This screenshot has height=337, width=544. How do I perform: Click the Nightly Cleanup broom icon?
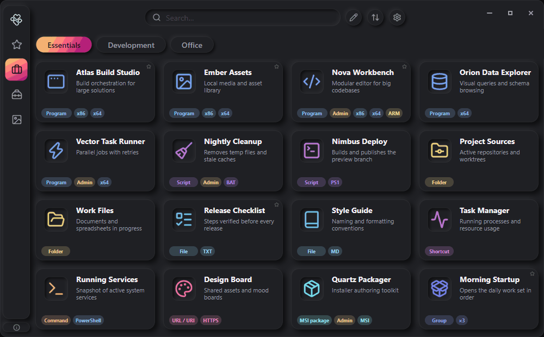click(184, 151)
